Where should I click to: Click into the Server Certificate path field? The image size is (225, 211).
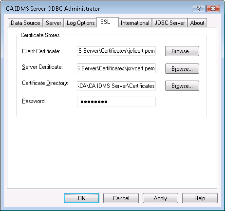[x=116, y=68]
